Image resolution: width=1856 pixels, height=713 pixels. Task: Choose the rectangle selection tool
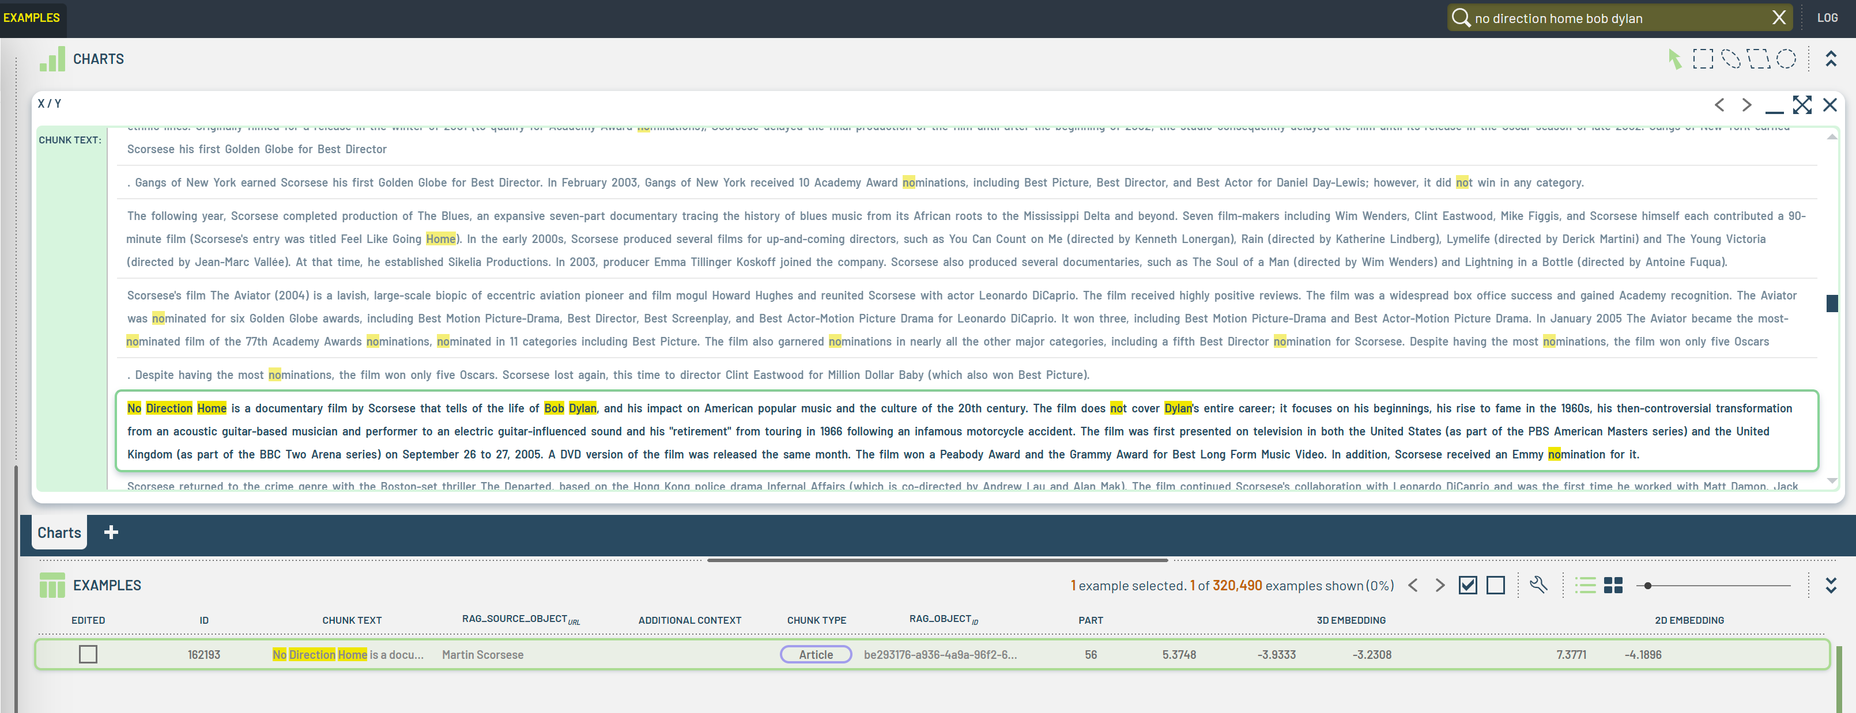[x=1703, y=59]
